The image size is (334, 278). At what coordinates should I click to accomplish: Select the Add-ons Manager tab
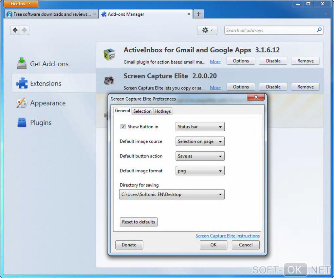[146, 14]
